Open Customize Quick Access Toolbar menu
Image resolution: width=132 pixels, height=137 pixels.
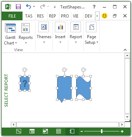coord(55,7)
